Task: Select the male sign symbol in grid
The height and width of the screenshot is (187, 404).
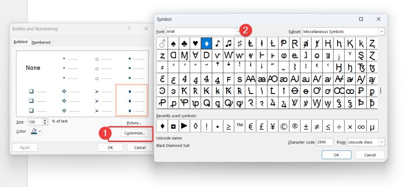Action: (163, 44)
